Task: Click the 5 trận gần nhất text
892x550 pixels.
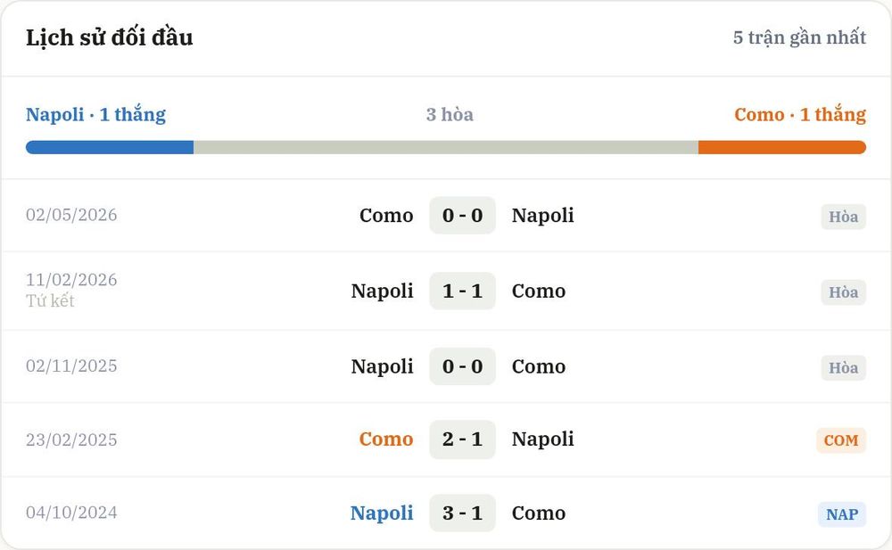Action: pyautogui.click(x=799, y=37)
